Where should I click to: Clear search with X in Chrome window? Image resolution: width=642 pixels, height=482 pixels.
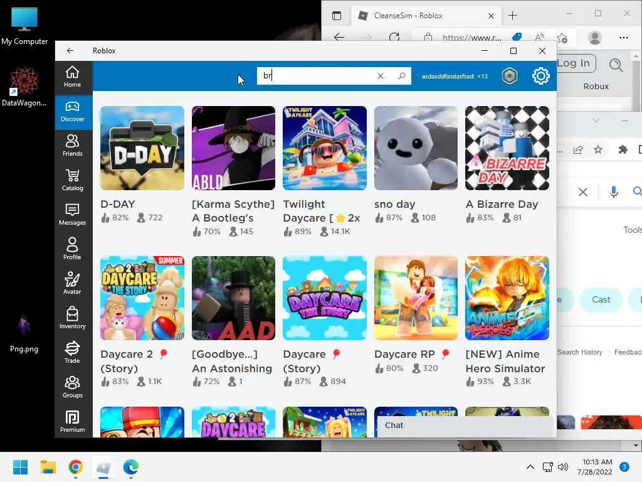pyautogui.click(x=583, y=191)
